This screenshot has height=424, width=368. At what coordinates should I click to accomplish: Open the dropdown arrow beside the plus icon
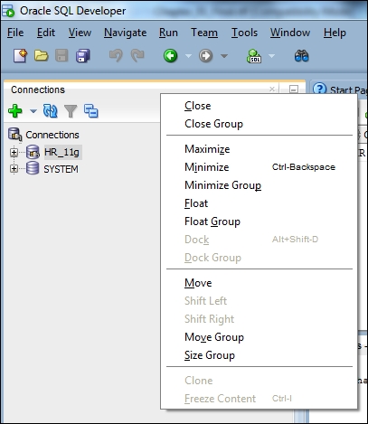tap(33, 111)
